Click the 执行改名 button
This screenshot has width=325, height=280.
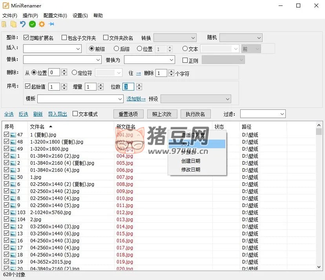pos(195,114)
